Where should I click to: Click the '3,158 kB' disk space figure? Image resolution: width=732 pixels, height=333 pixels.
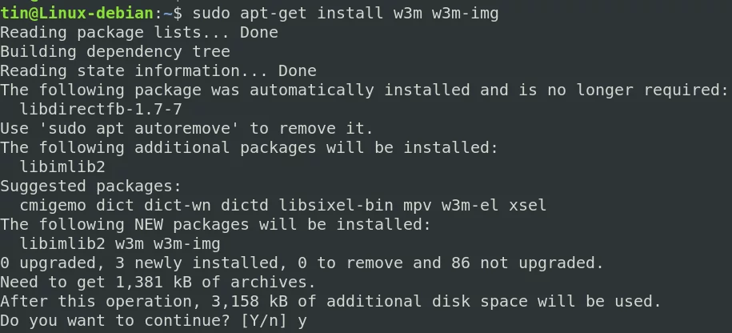pos(250,301)
